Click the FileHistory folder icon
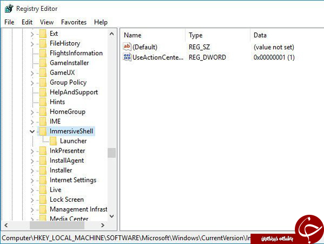 pyautogui.click(x=43, y=43)
